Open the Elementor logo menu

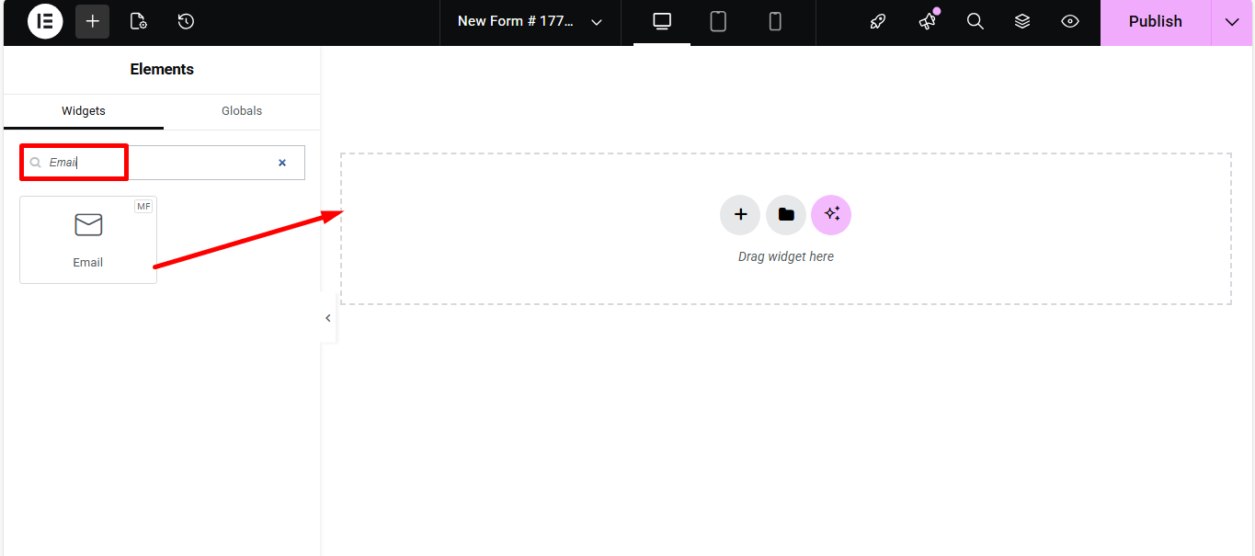pos(44,21)
